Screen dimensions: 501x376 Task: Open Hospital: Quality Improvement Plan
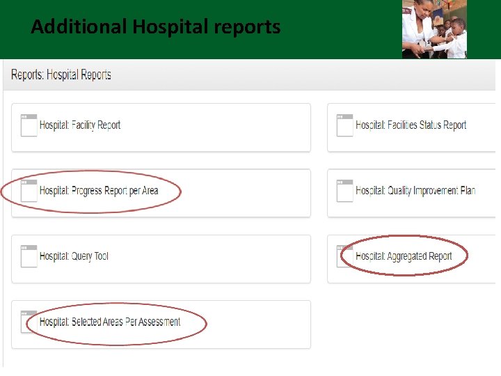click(415, 191)
